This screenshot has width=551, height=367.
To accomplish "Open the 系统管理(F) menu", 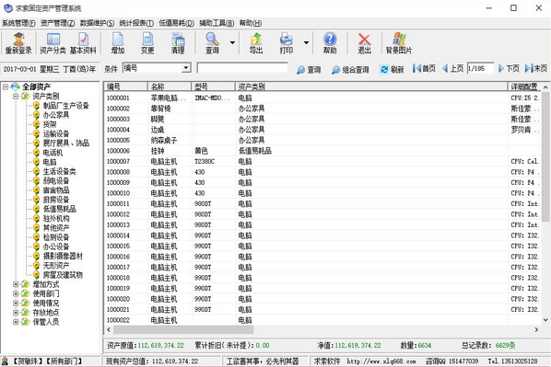I will tap(18, 23).
